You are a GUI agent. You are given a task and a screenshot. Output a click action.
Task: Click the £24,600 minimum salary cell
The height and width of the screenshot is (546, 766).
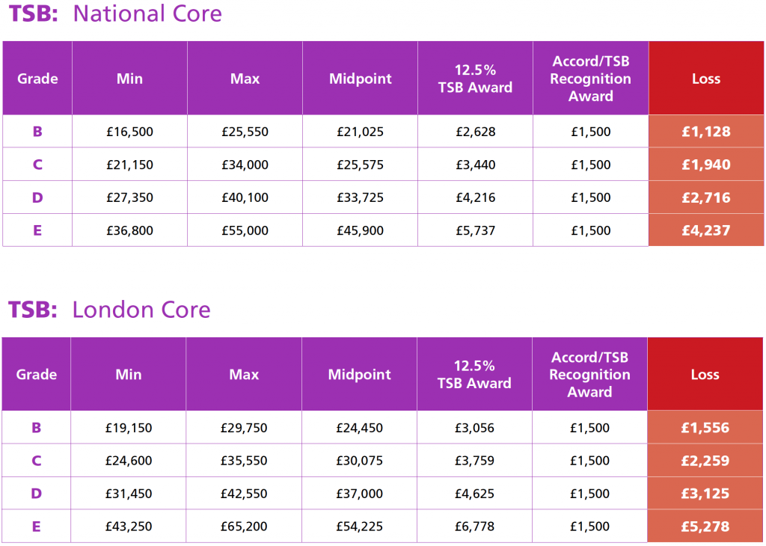(129, 461)
